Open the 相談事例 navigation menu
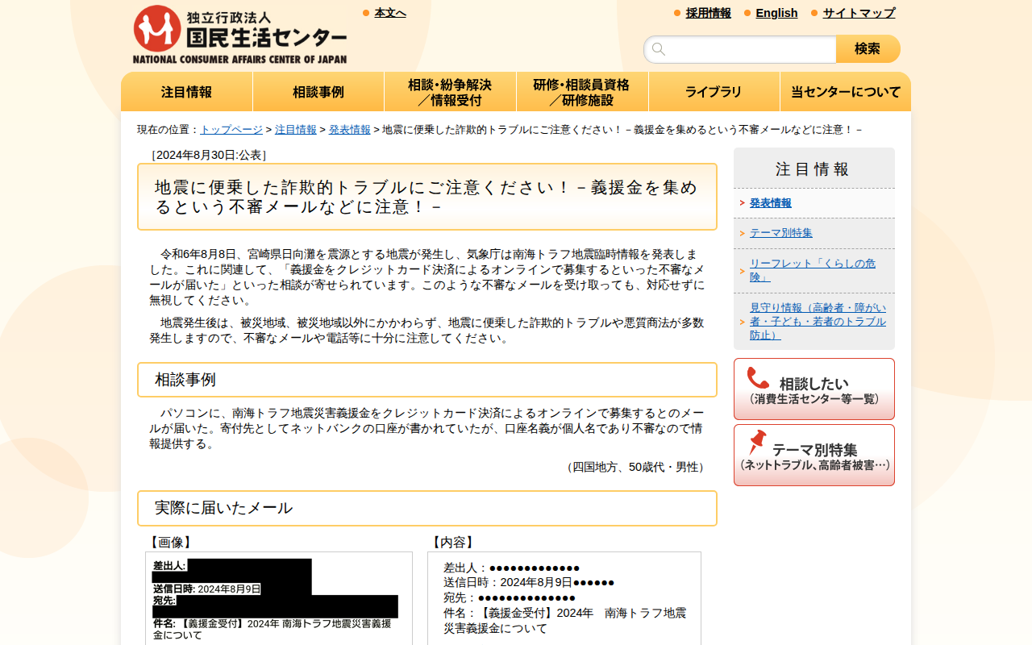Screen dimensions: 1032x645 [x=318, y=92]
